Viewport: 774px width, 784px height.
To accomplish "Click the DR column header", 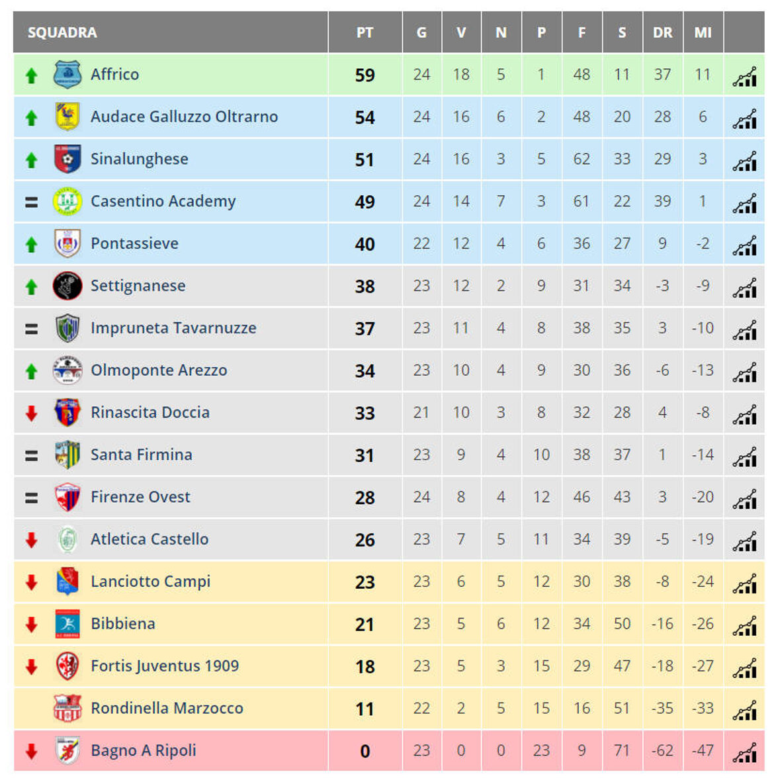I will (x=662, y=32).
